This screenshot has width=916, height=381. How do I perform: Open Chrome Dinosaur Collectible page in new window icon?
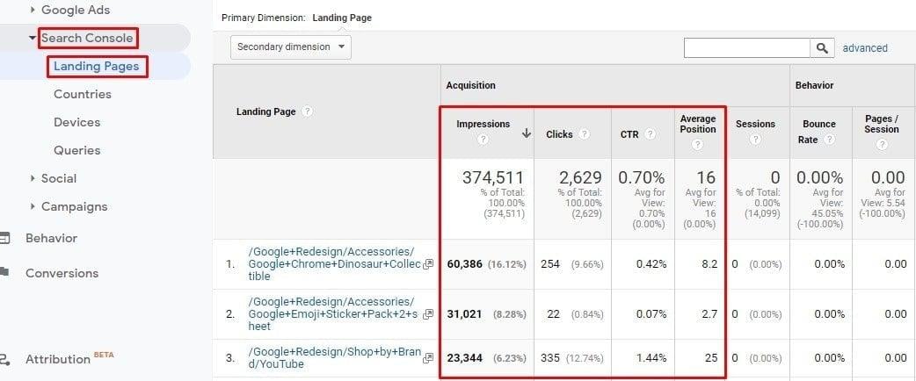pyautogui.click(x=429, y=263)
